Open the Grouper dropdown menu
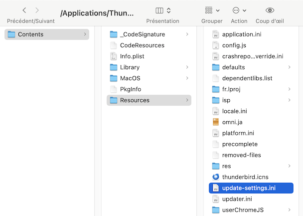The image size is (303, 216). coord(212,10)
